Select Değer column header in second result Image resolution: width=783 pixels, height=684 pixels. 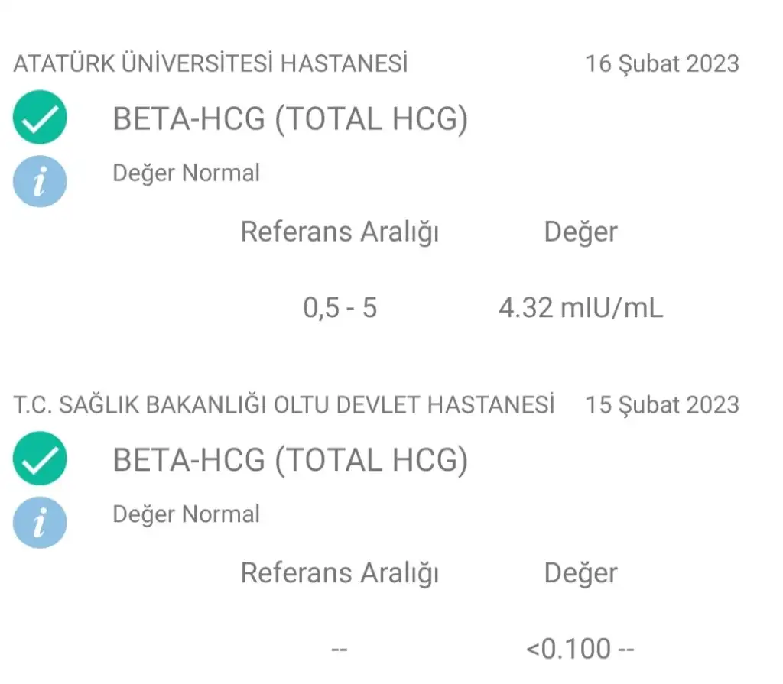pos(581,573)
